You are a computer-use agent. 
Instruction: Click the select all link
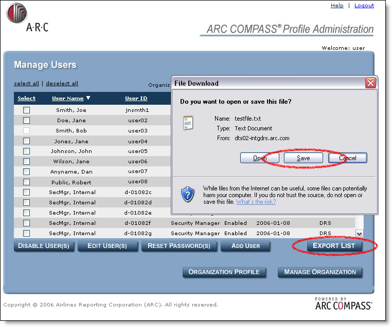point(27,83)
